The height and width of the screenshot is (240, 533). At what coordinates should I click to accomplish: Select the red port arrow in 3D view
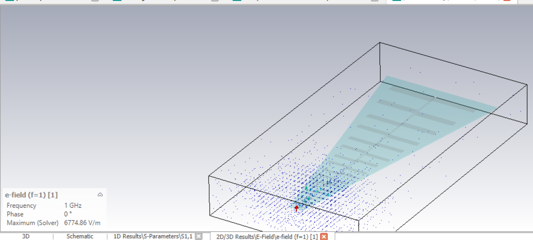pyautogui.click(x=296, y=208)
